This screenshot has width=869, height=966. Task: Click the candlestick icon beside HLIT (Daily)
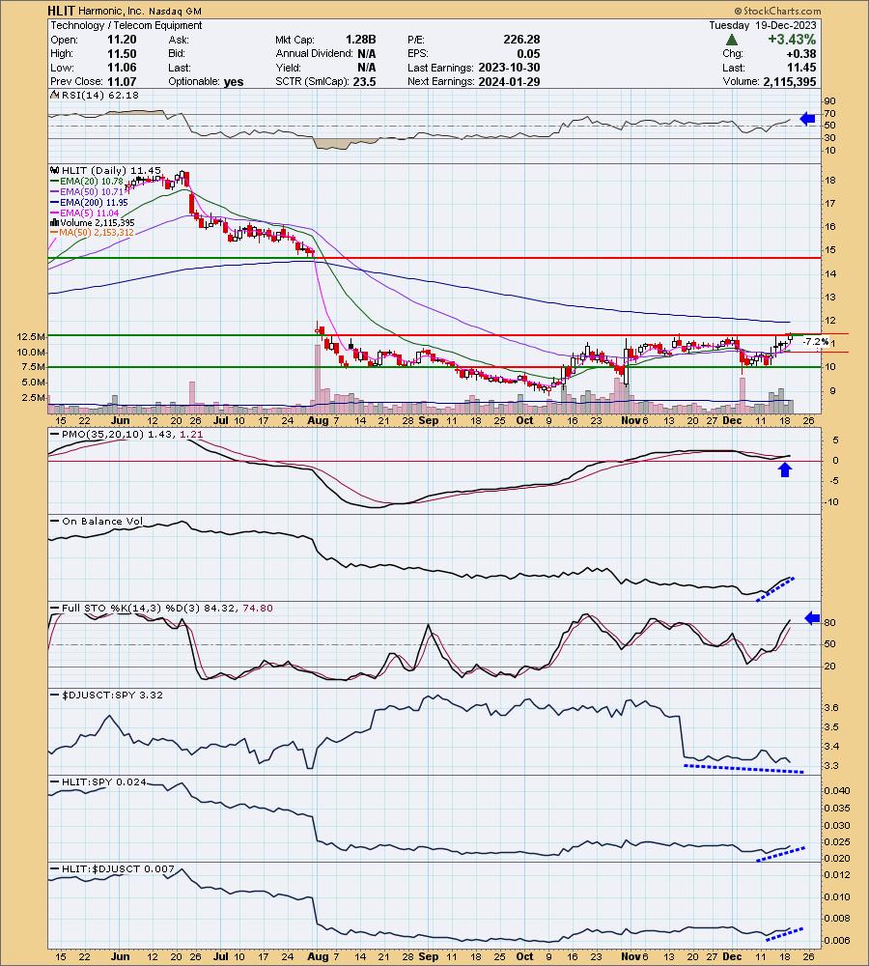click(55, 171)
